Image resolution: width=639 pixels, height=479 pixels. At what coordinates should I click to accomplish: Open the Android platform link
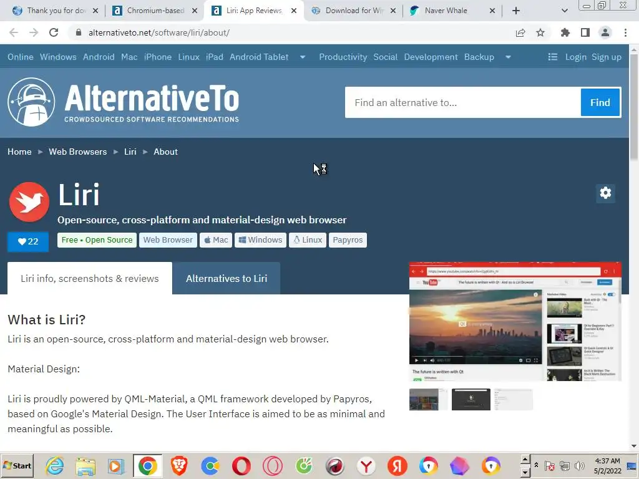99,57
